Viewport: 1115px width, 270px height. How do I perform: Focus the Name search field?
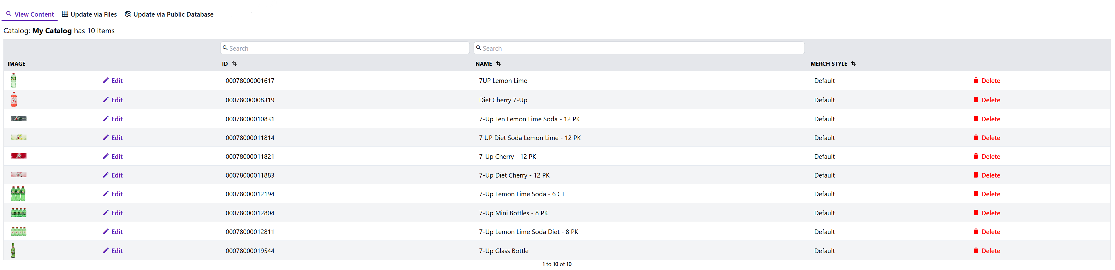[639, 48]
